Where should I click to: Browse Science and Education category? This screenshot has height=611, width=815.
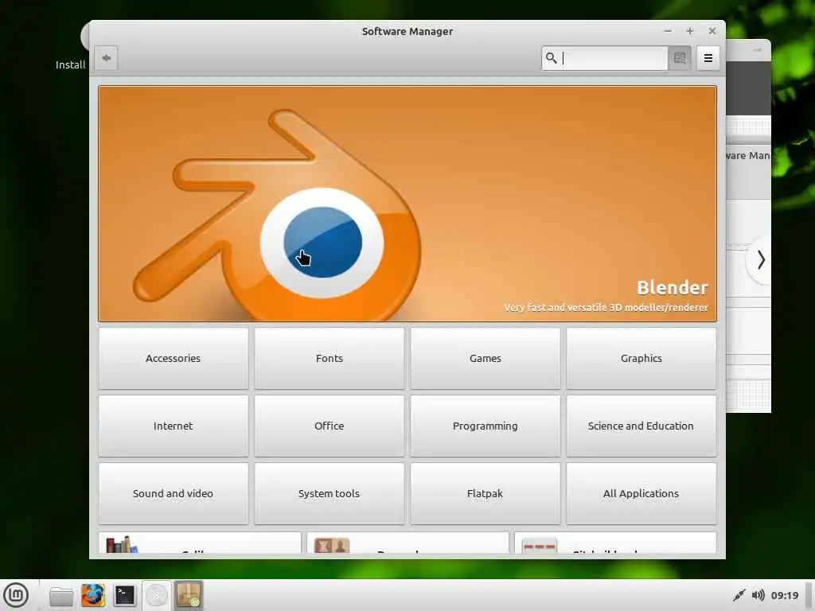641,426
